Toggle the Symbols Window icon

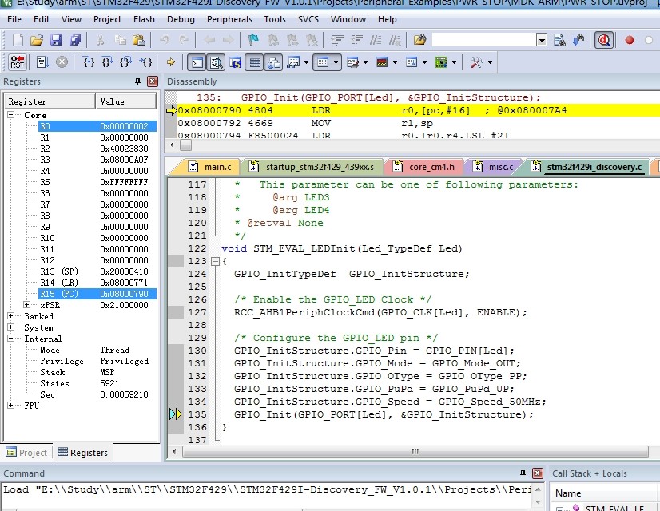pos(235,62)
